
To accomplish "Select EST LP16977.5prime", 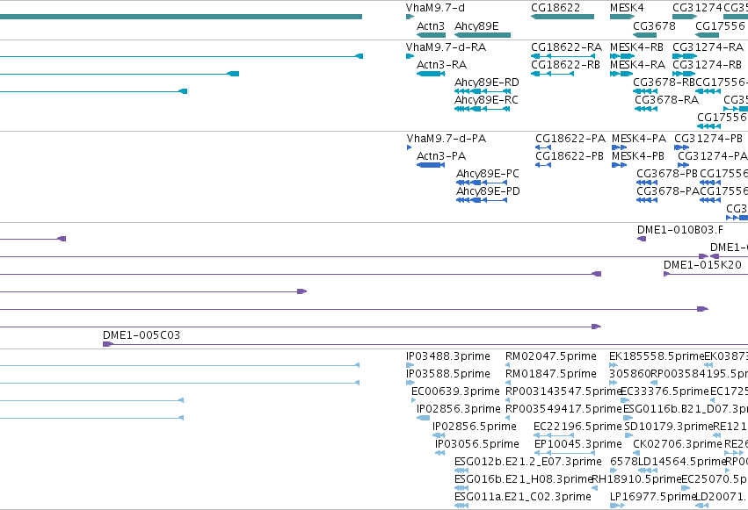I will point(617,506).
